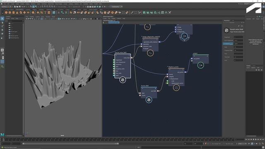Screen dimensions: 265x149
Task: Collapse the Displacement group on displace_points node
Action: point(170,79)
